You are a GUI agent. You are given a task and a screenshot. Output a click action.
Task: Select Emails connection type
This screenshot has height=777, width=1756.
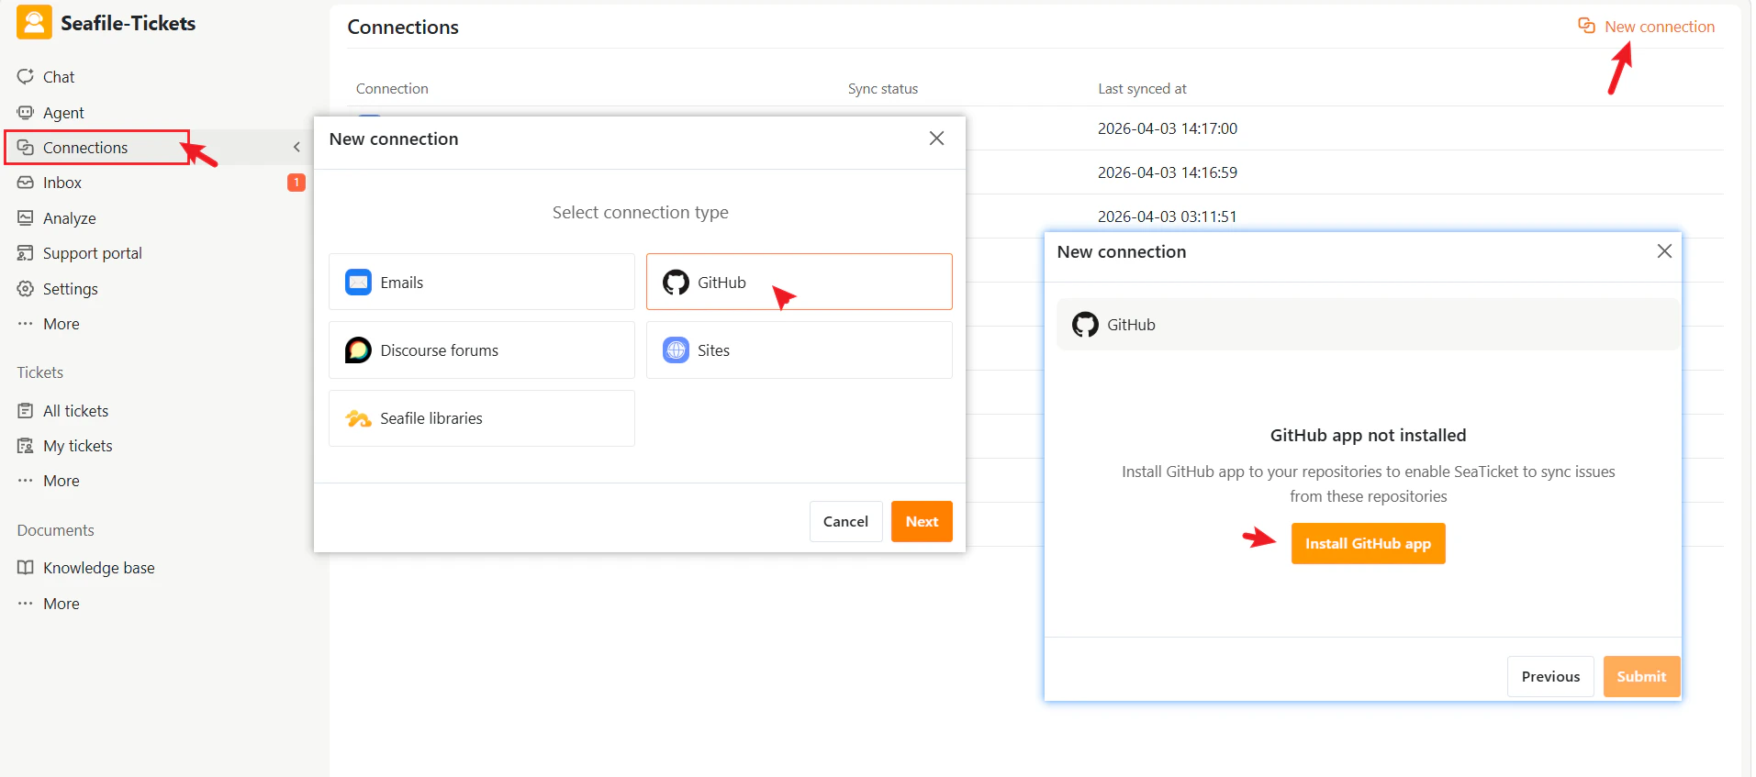tap(482, 282)
